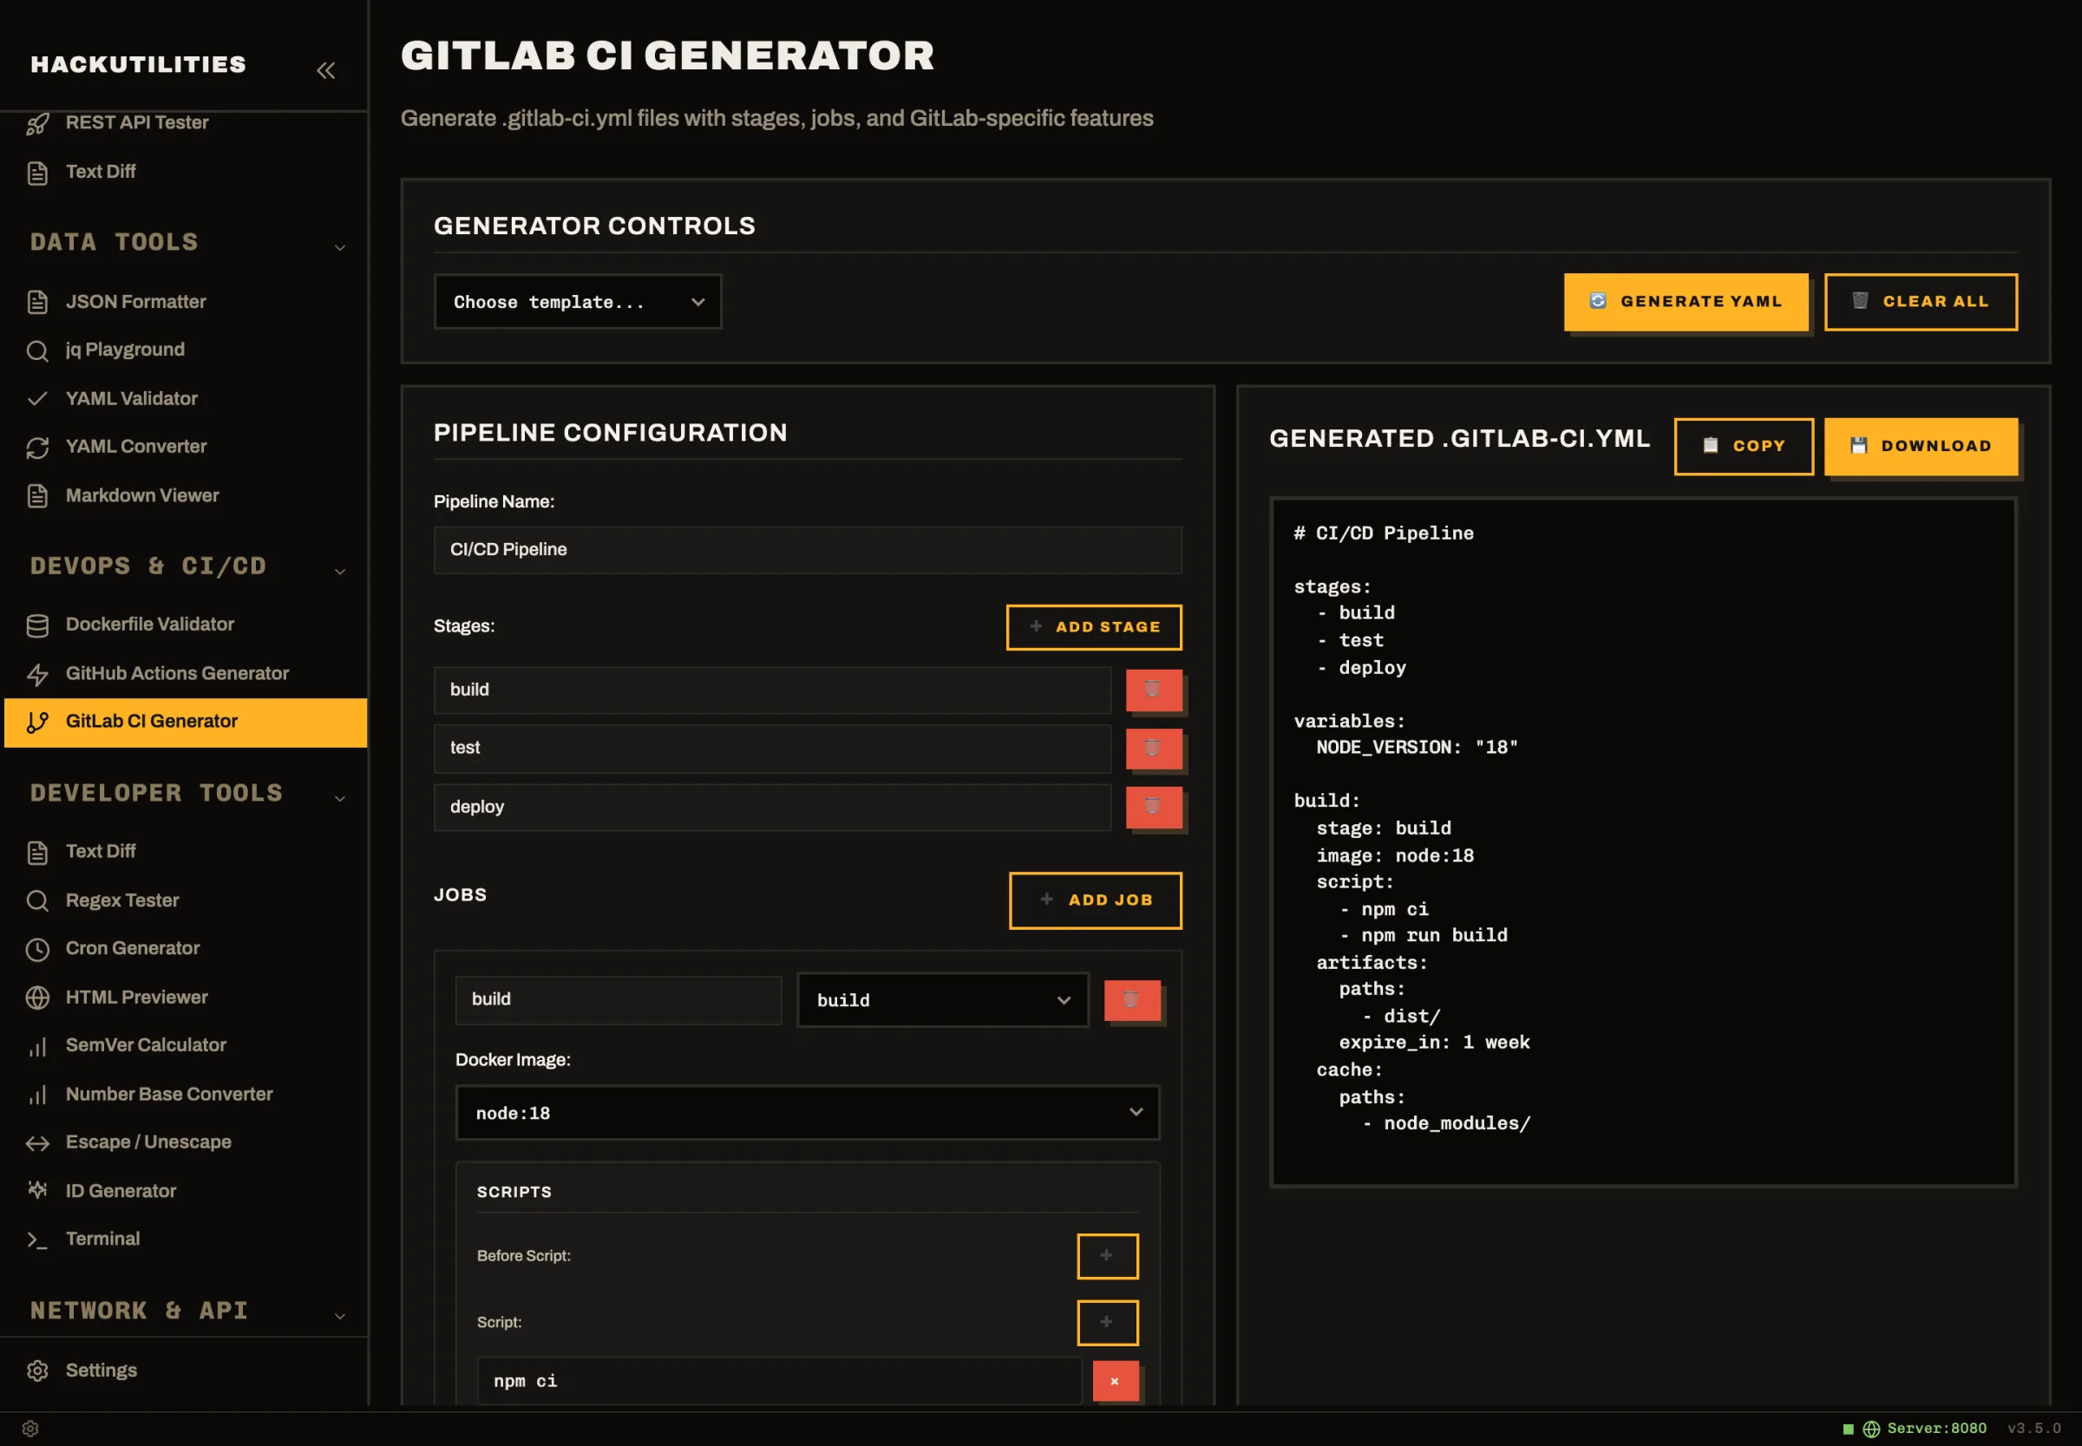
Task: Click the generated YAML code output area
Action: click(1644, 841)
